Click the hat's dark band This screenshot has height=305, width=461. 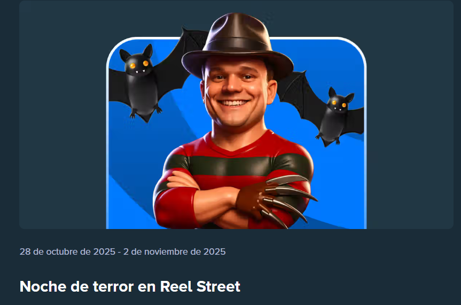tap(238, 45)
